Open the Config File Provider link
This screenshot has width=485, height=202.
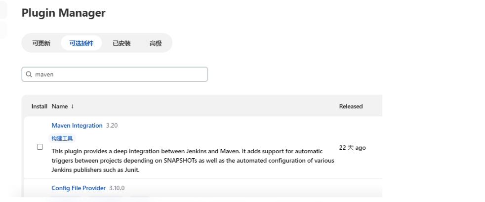pyautogui.click(x=79, y=188)
